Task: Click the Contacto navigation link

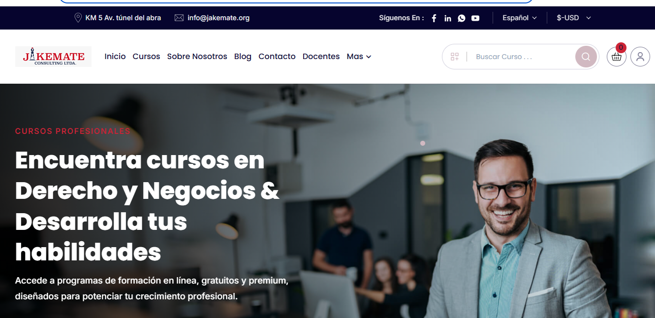Action: tap(277, 57)
